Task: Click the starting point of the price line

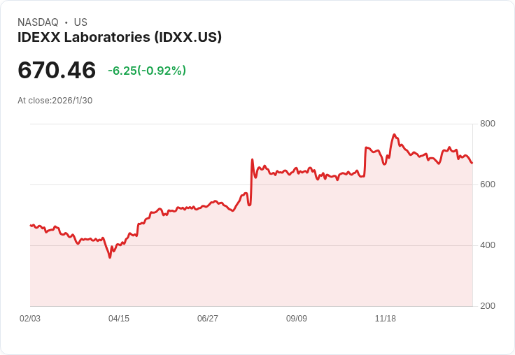Action: click(31, 225)
